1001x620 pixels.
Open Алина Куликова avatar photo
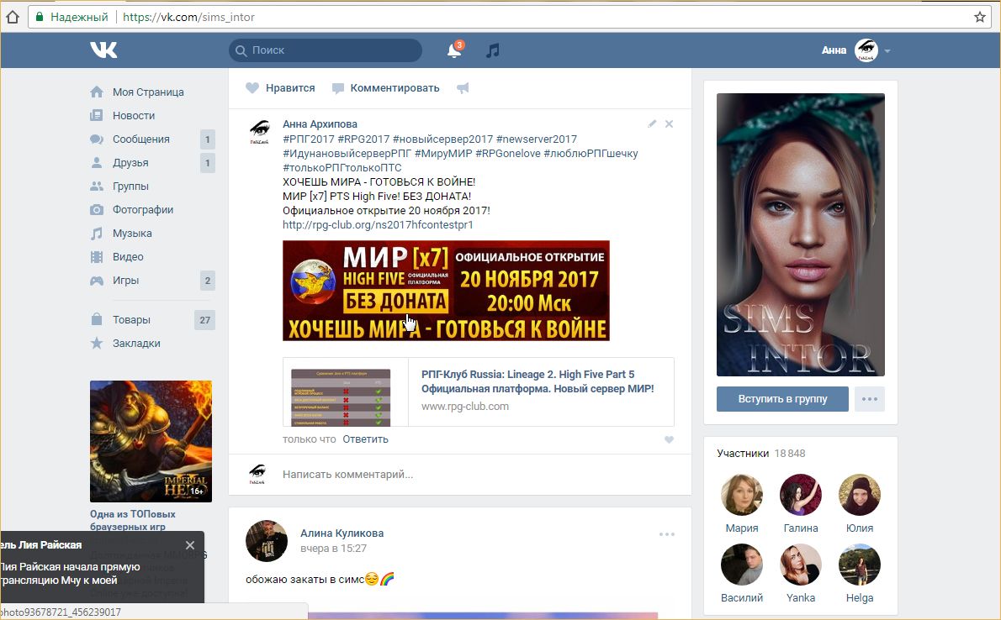266,541
